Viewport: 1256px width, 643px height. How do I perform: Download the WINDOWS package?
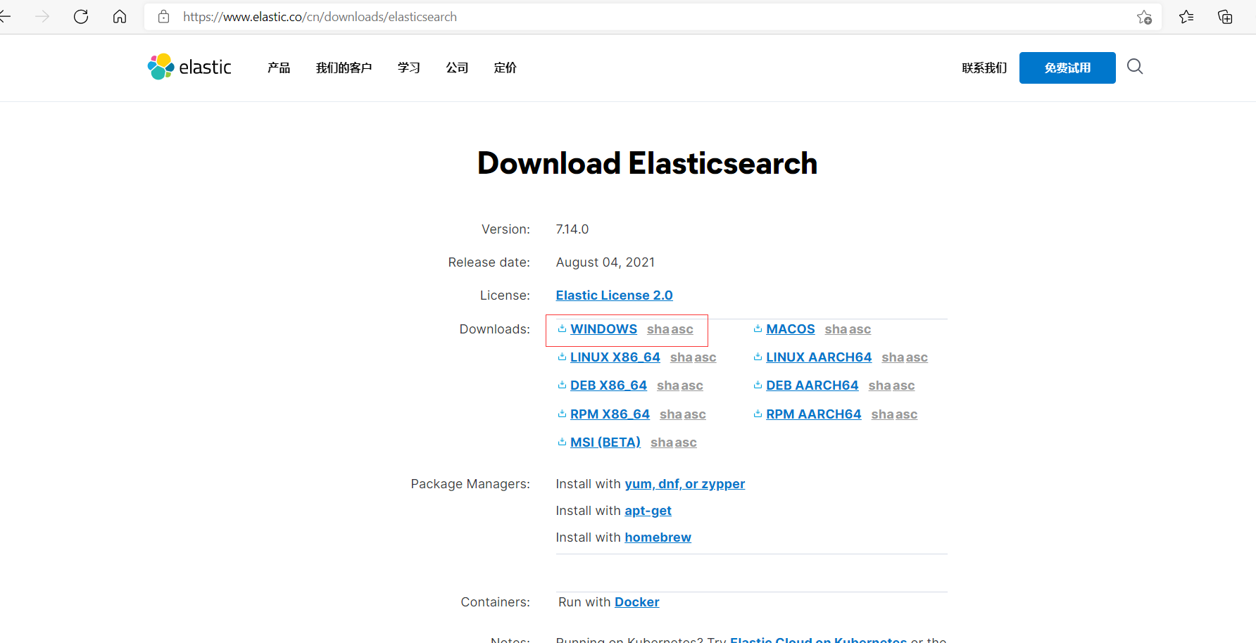pos(603,329)
